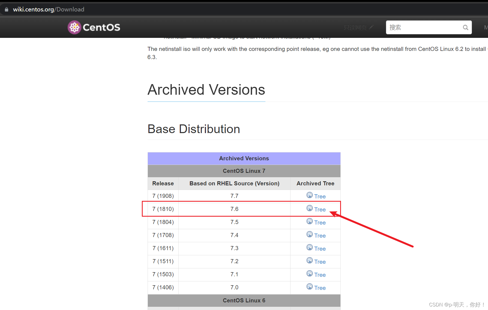Click the 7.2 RHEL version cell

point(235,261)
